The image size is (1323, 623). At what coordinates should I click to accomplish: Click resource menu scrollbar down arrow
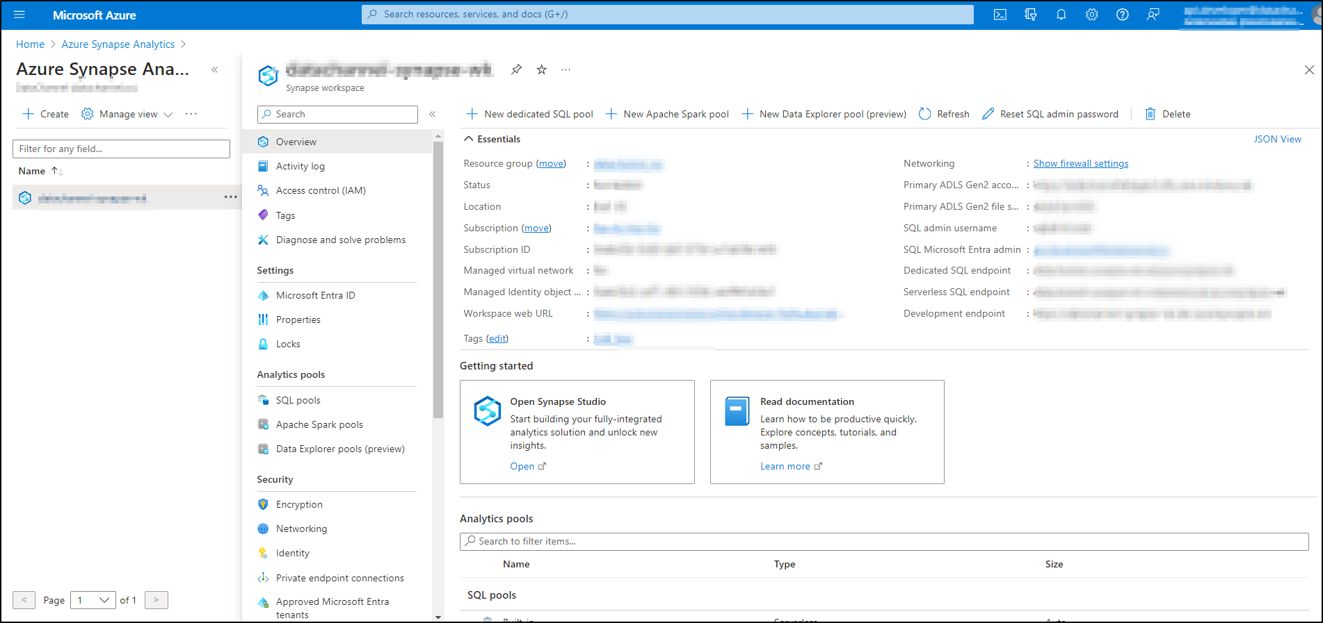pos(438,617)
